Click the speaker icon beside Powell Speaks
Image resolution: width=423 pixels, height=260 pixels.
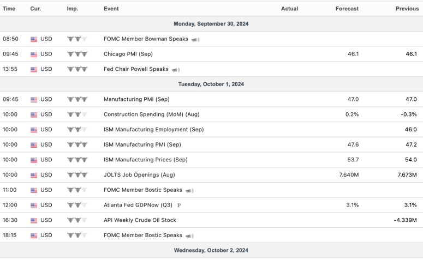(x=176, y=70)
